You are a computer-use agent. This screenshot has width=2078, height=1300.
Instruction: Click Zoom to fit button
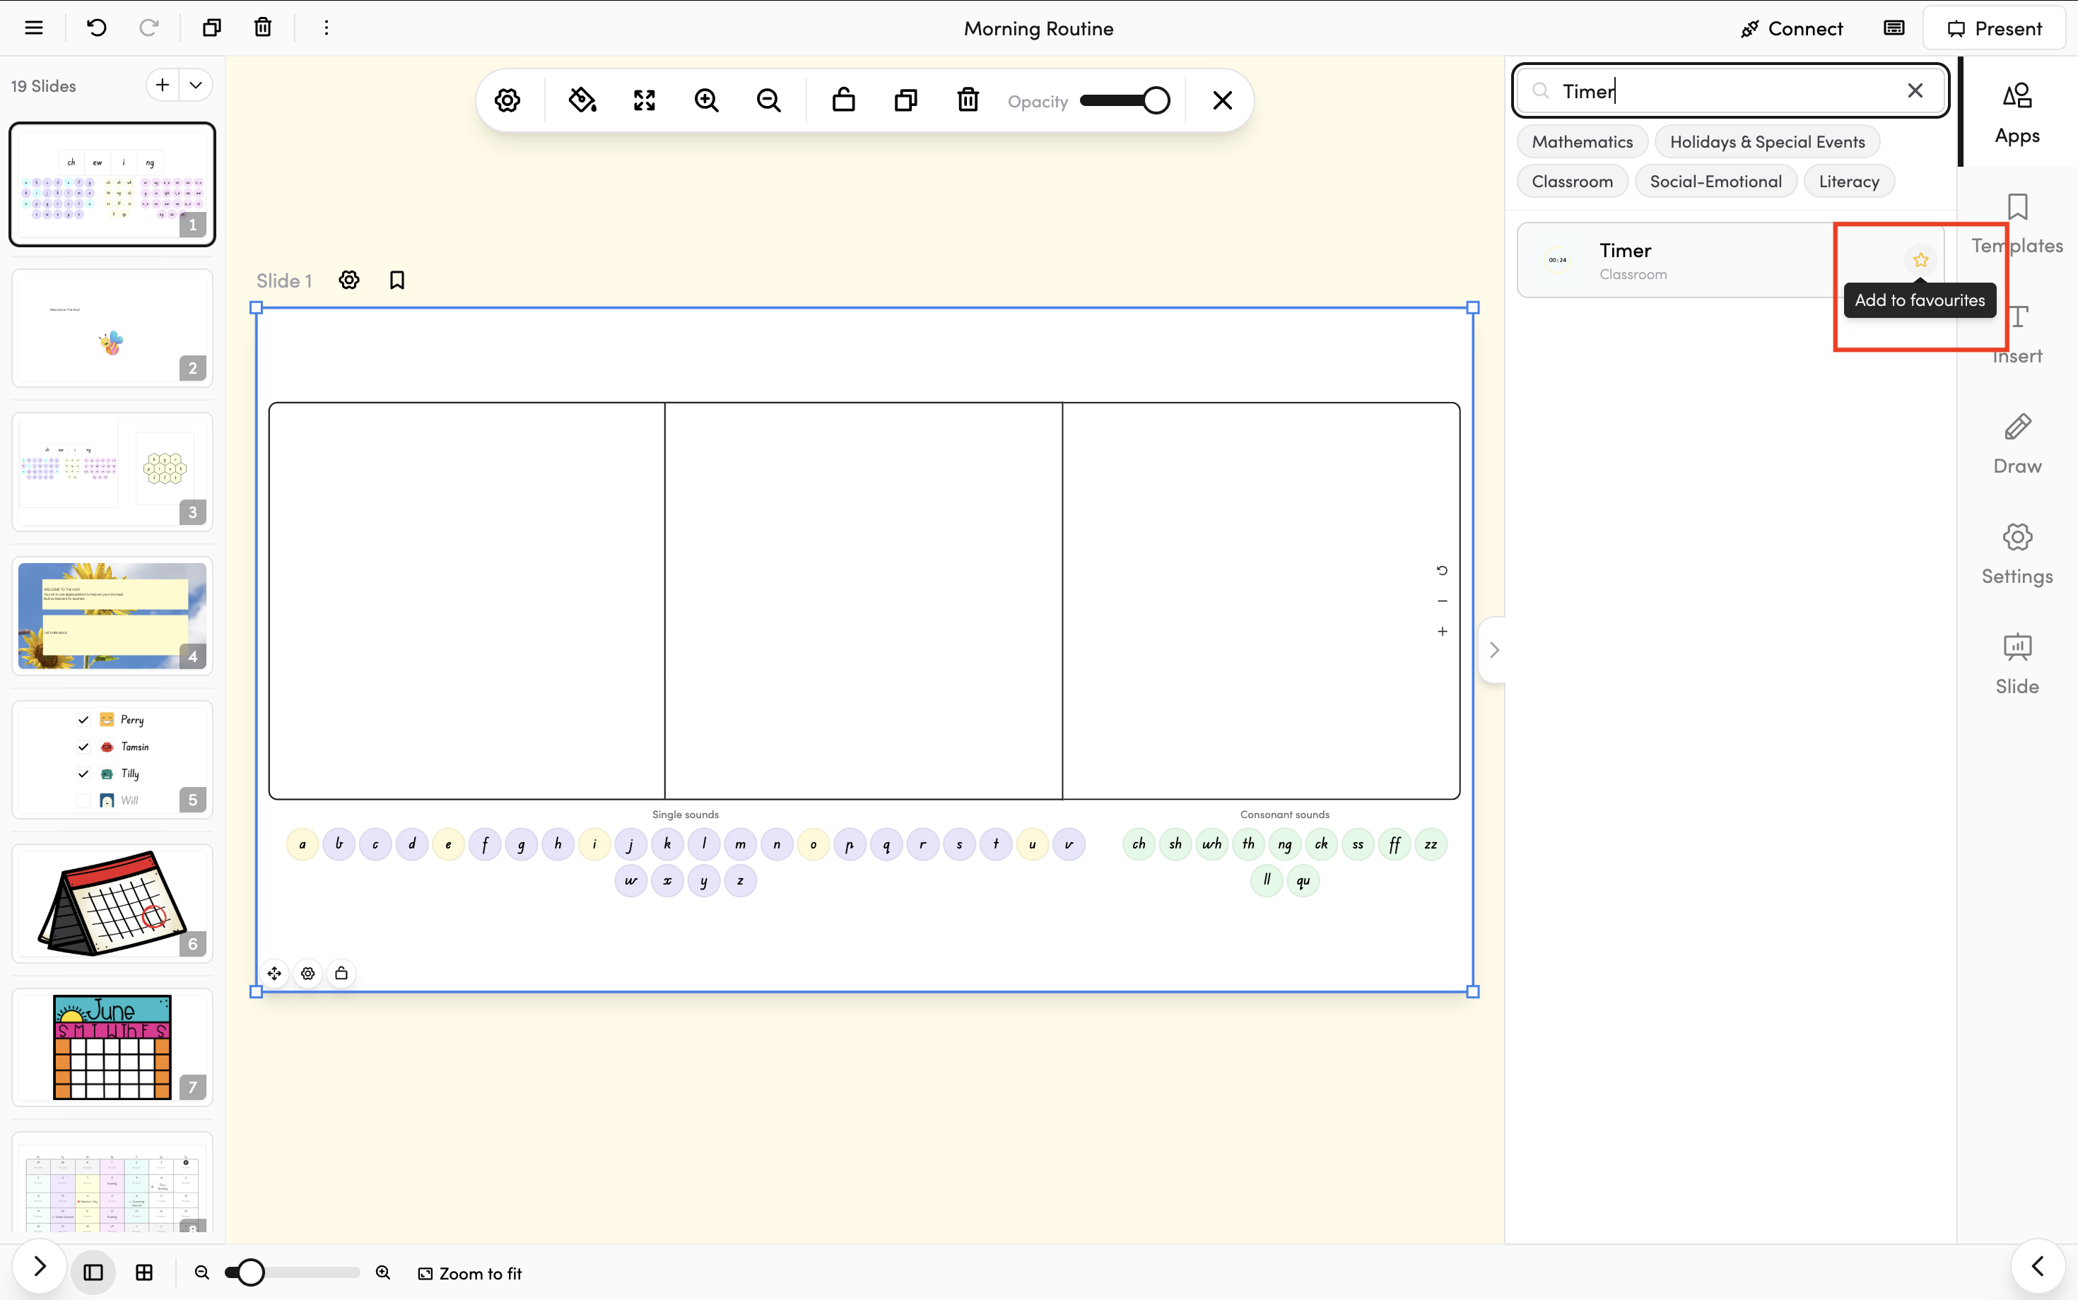pos(471,1273)
